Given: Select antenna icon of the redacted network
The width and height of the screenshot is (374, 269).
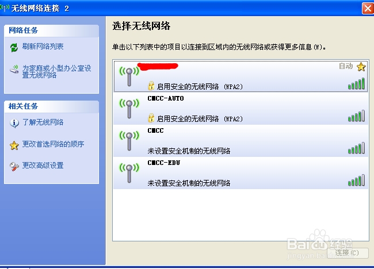Looking at the screenshot, I should pyautogui.click(x=129, y=76).
